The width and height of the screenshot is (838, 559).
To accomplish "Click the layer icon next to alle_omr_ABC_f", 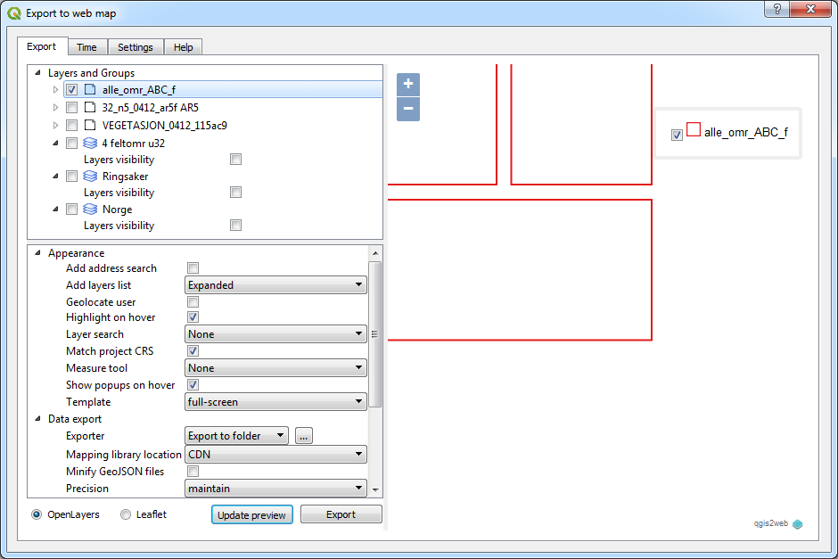I will click(89, 89).
